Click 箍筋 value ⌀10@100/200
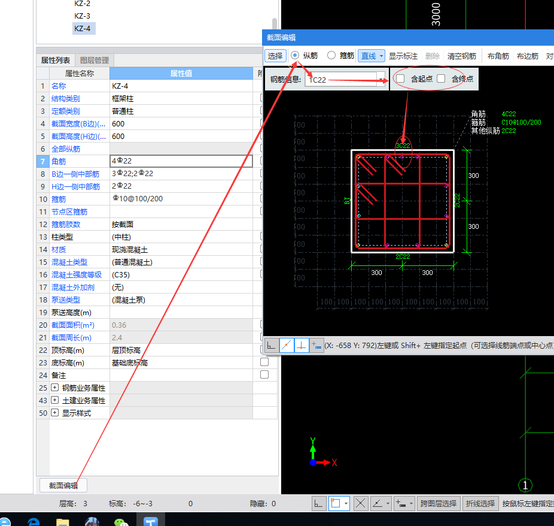The height and width of the screenshot is (526, 554). (x=181, y=199)
